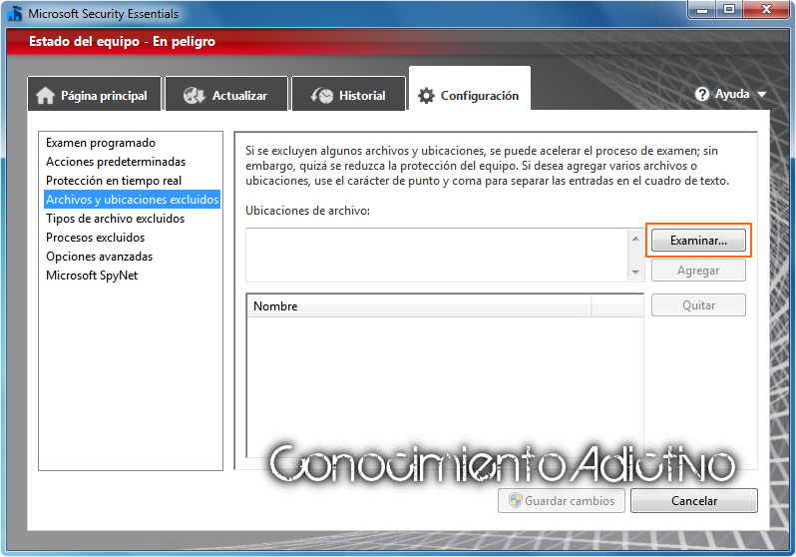Expand the Ayuda dropdown arrow
The width and height of the screenshot is (796, 557).
click(x=761, y=95)
